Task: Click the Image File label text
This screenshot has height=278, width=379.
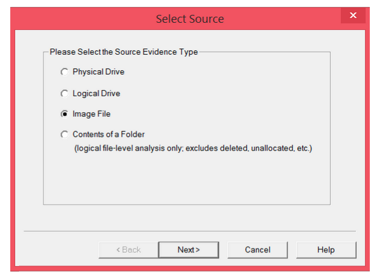Action: click(91, 114)
